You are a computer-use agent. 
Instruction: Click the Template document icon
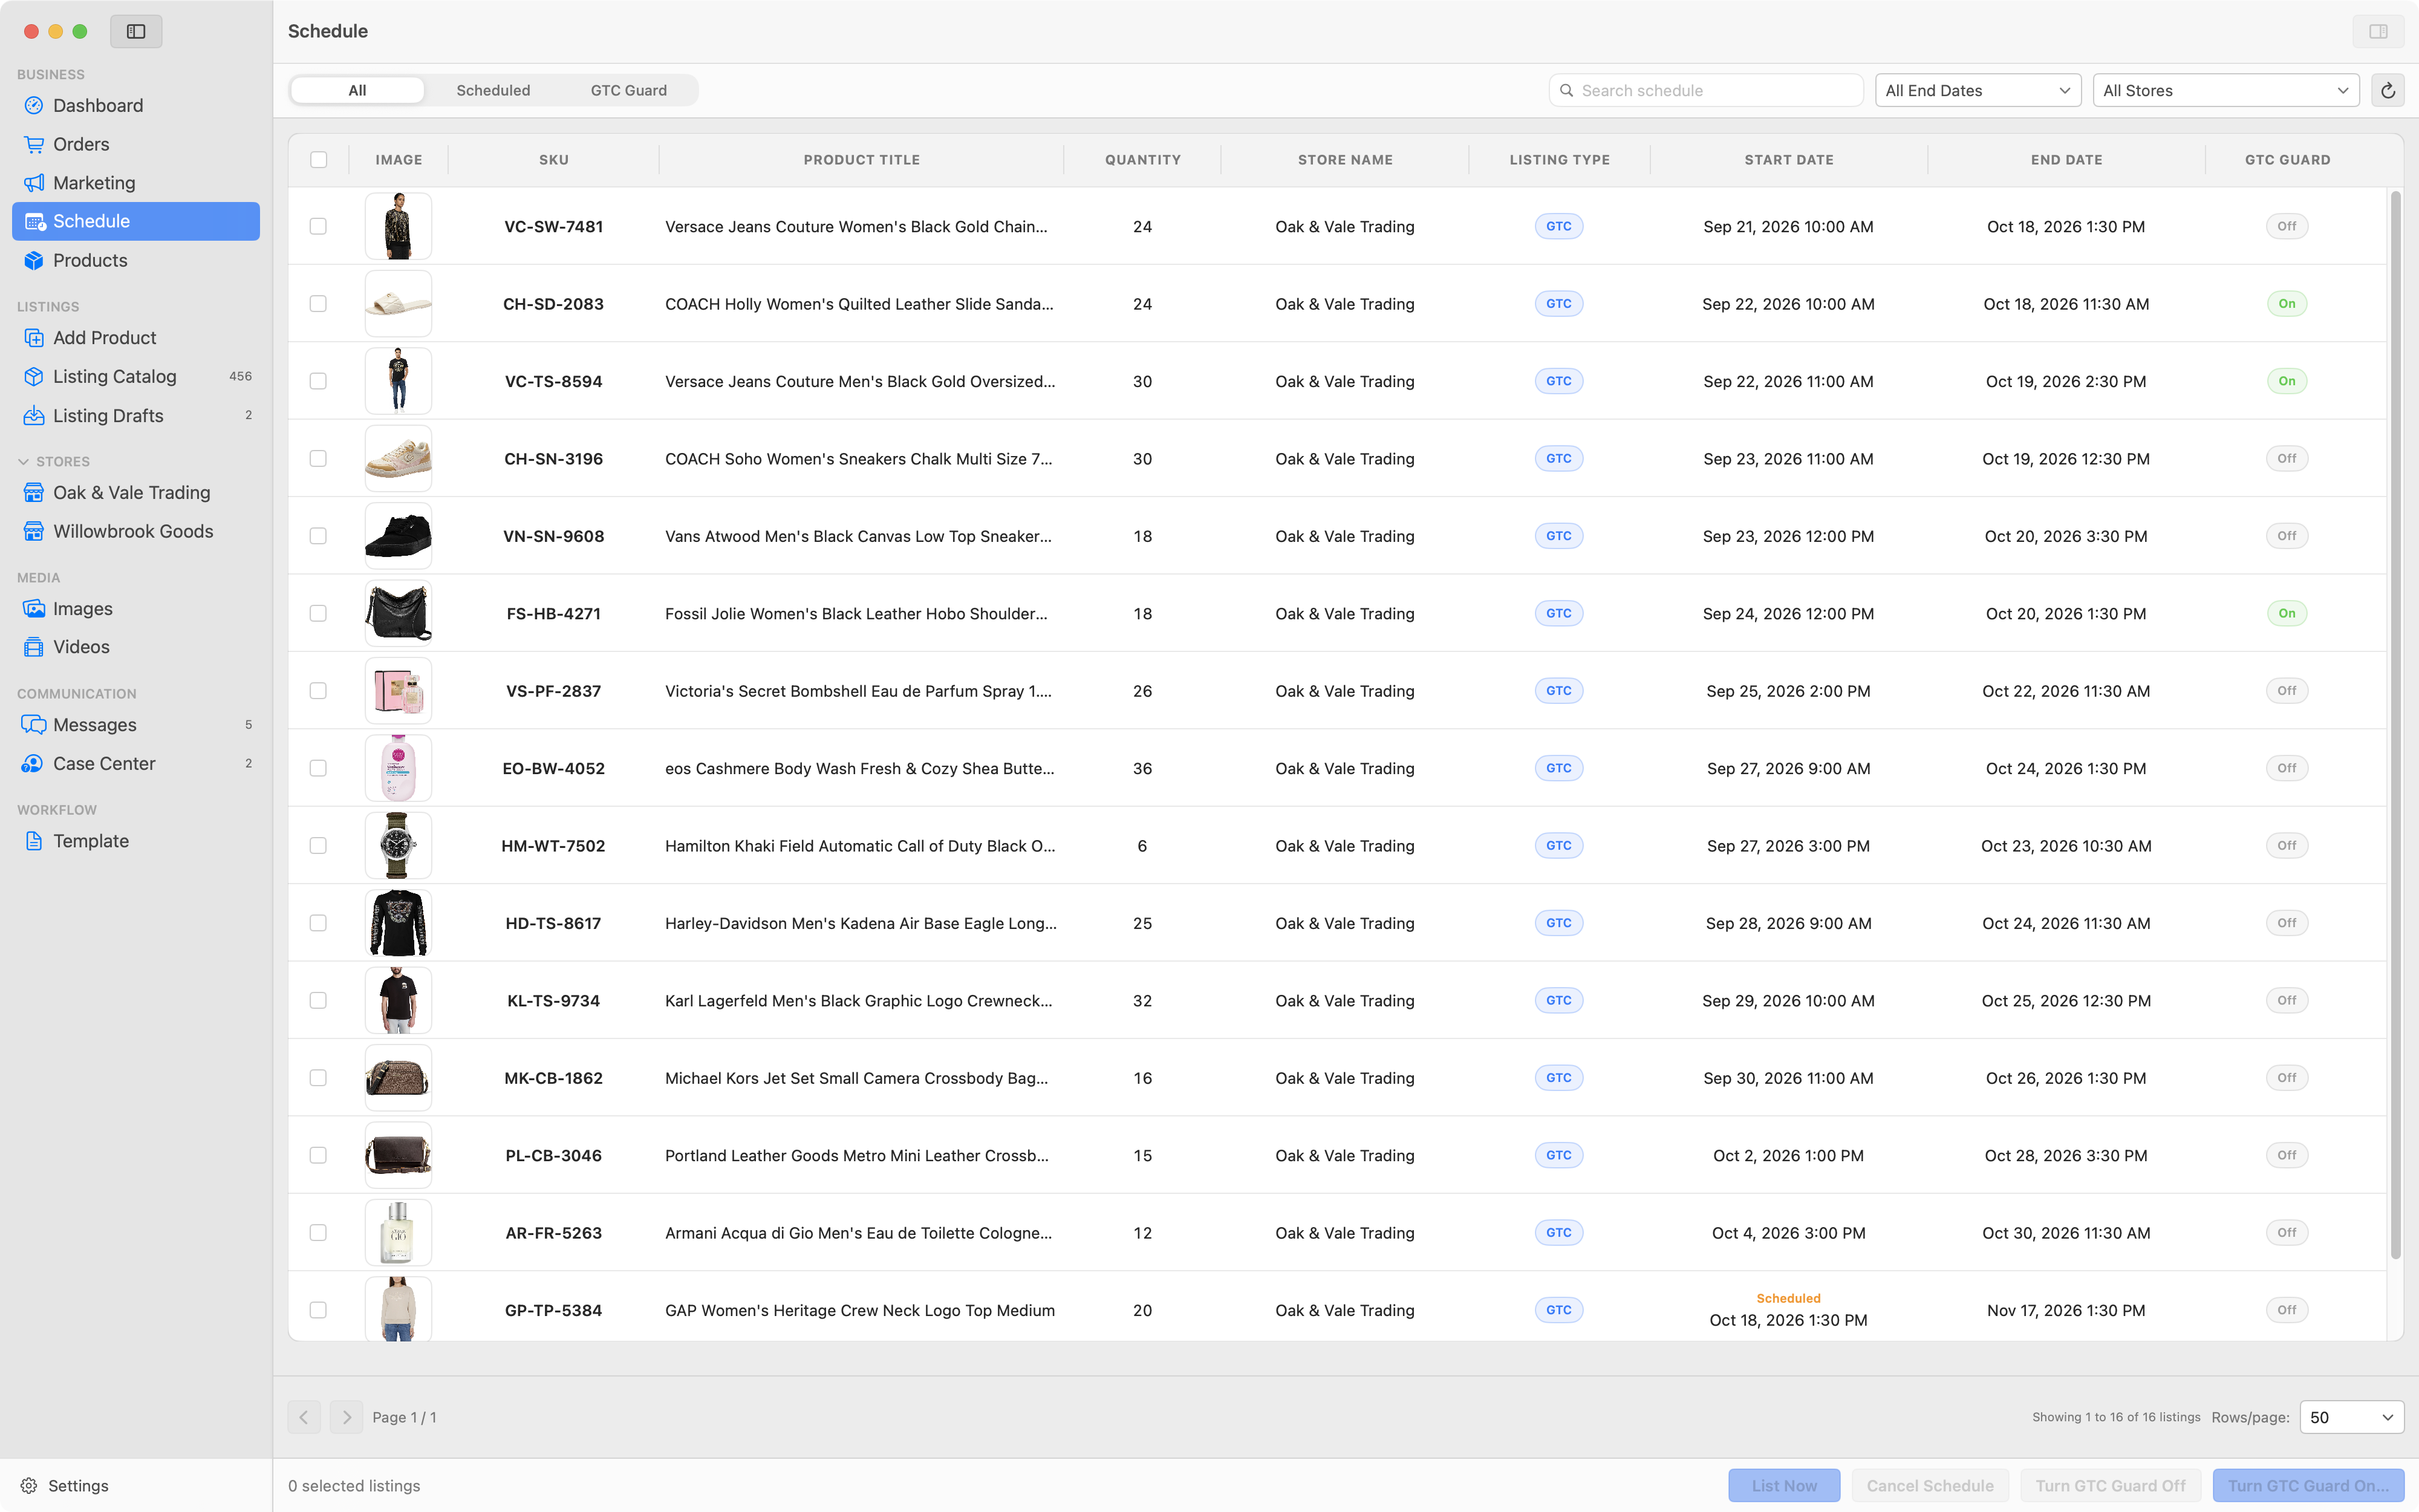click(34, 841)
